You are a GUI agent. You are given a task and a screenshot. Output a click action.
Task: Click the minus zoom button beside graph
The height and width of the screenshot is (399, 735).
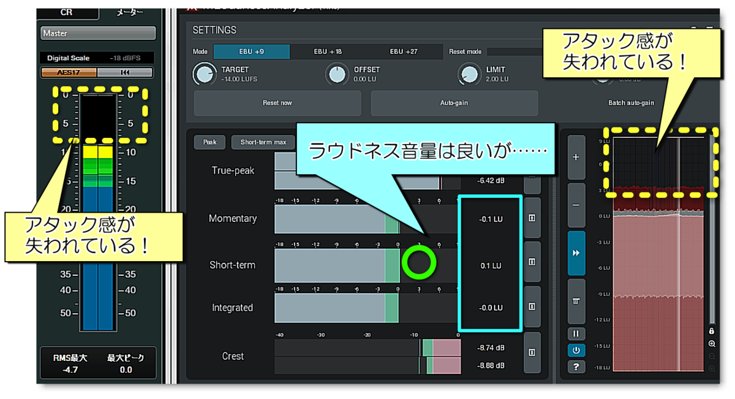576,205
